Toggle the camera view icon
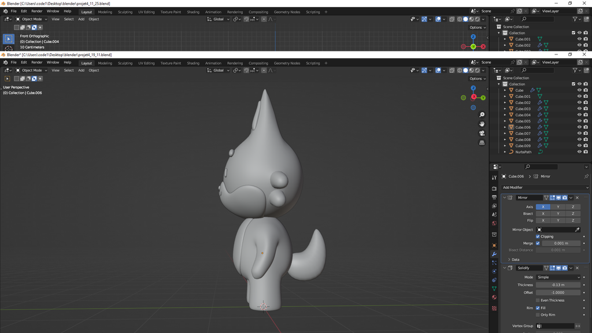Image resolution: width=592 pixels, height=333 pixels. (x=482, y=134)
